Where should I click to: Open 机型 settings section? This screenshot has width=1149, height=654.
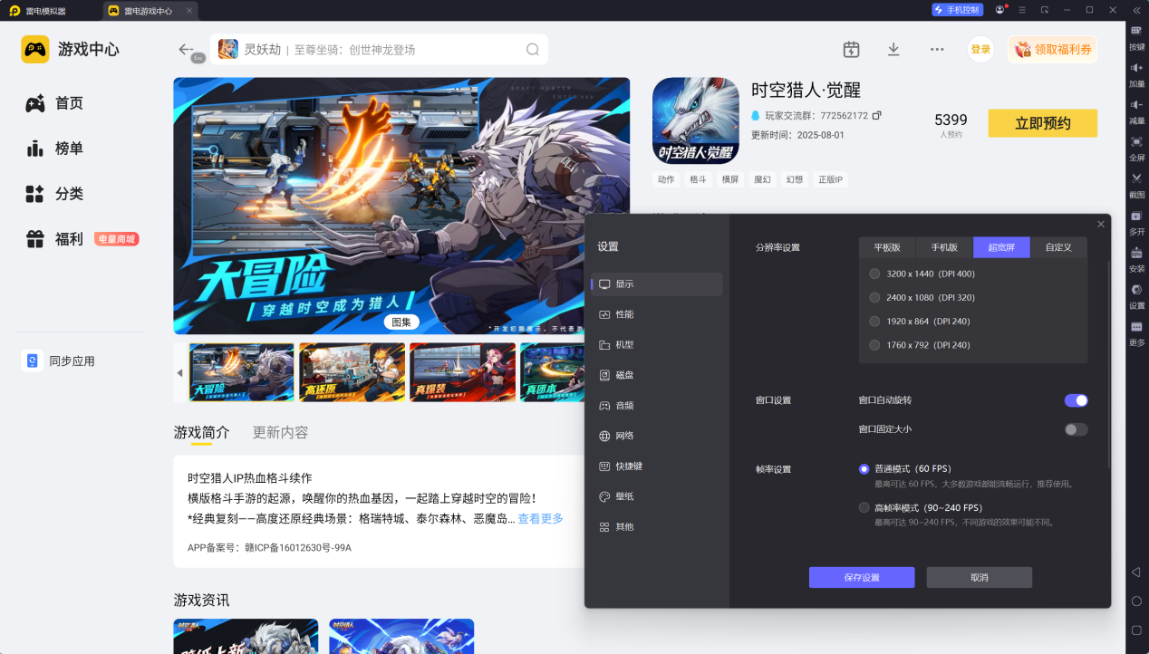pos(657,345)
